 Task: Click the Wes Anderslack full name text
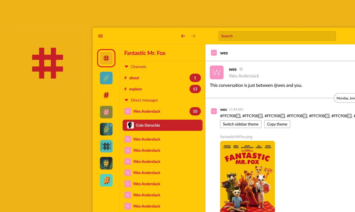pos(244,76)
